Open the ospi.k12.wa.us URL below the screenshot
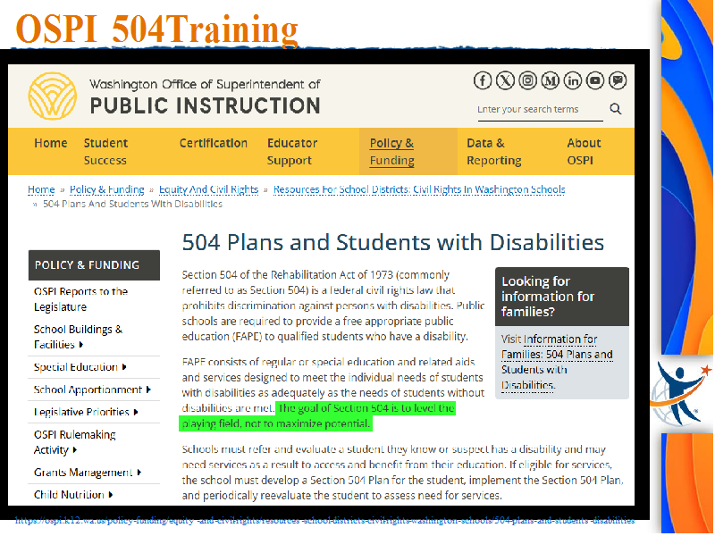This screenshot has height=536, width=715. [324, 521]
